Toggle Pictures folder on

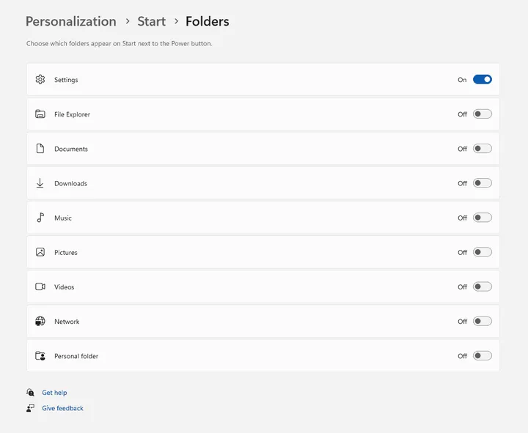[482, 252]
